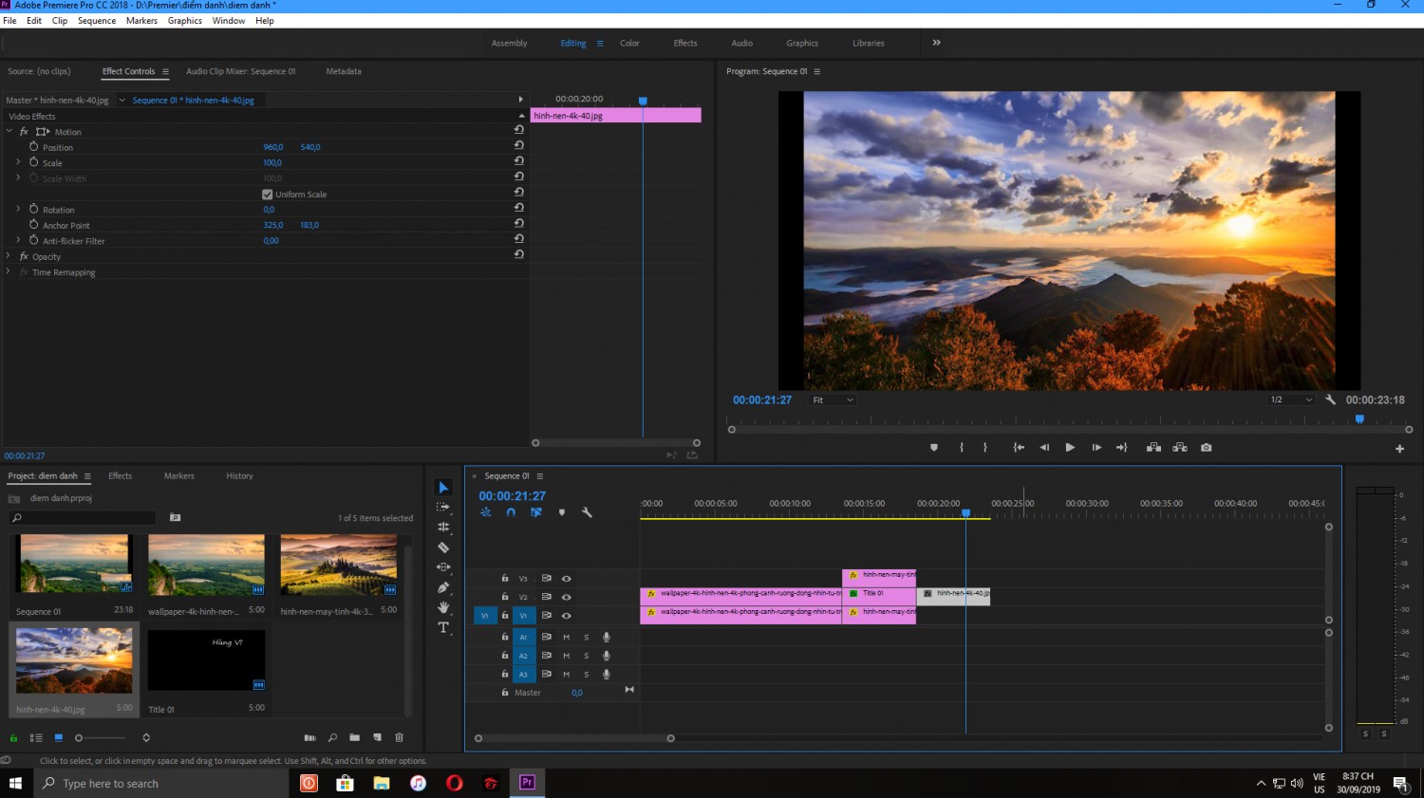
Task: Select the Razor tool
Action: [443, 547]
